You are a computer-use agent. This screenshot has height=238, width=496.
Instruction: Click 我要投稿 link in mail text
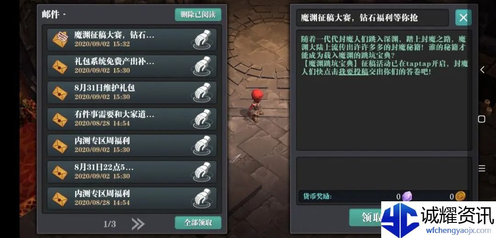[353, 72]
